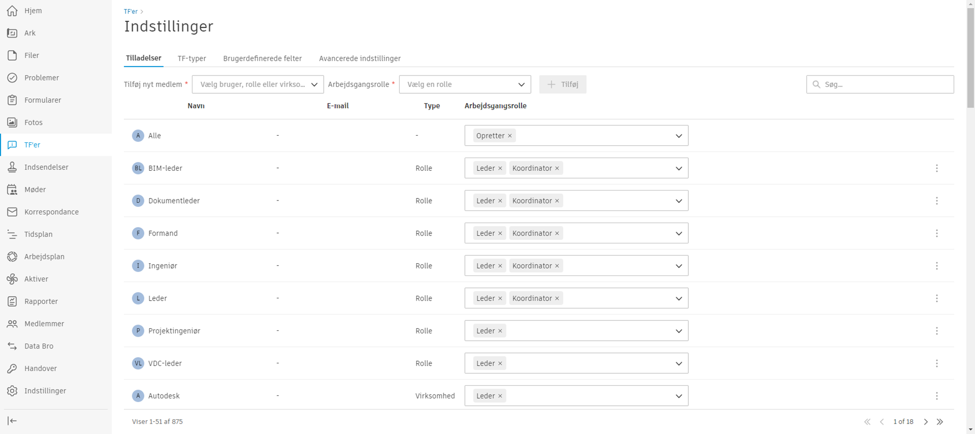Click the TF'er breadcrumb link

coord(130,11)
